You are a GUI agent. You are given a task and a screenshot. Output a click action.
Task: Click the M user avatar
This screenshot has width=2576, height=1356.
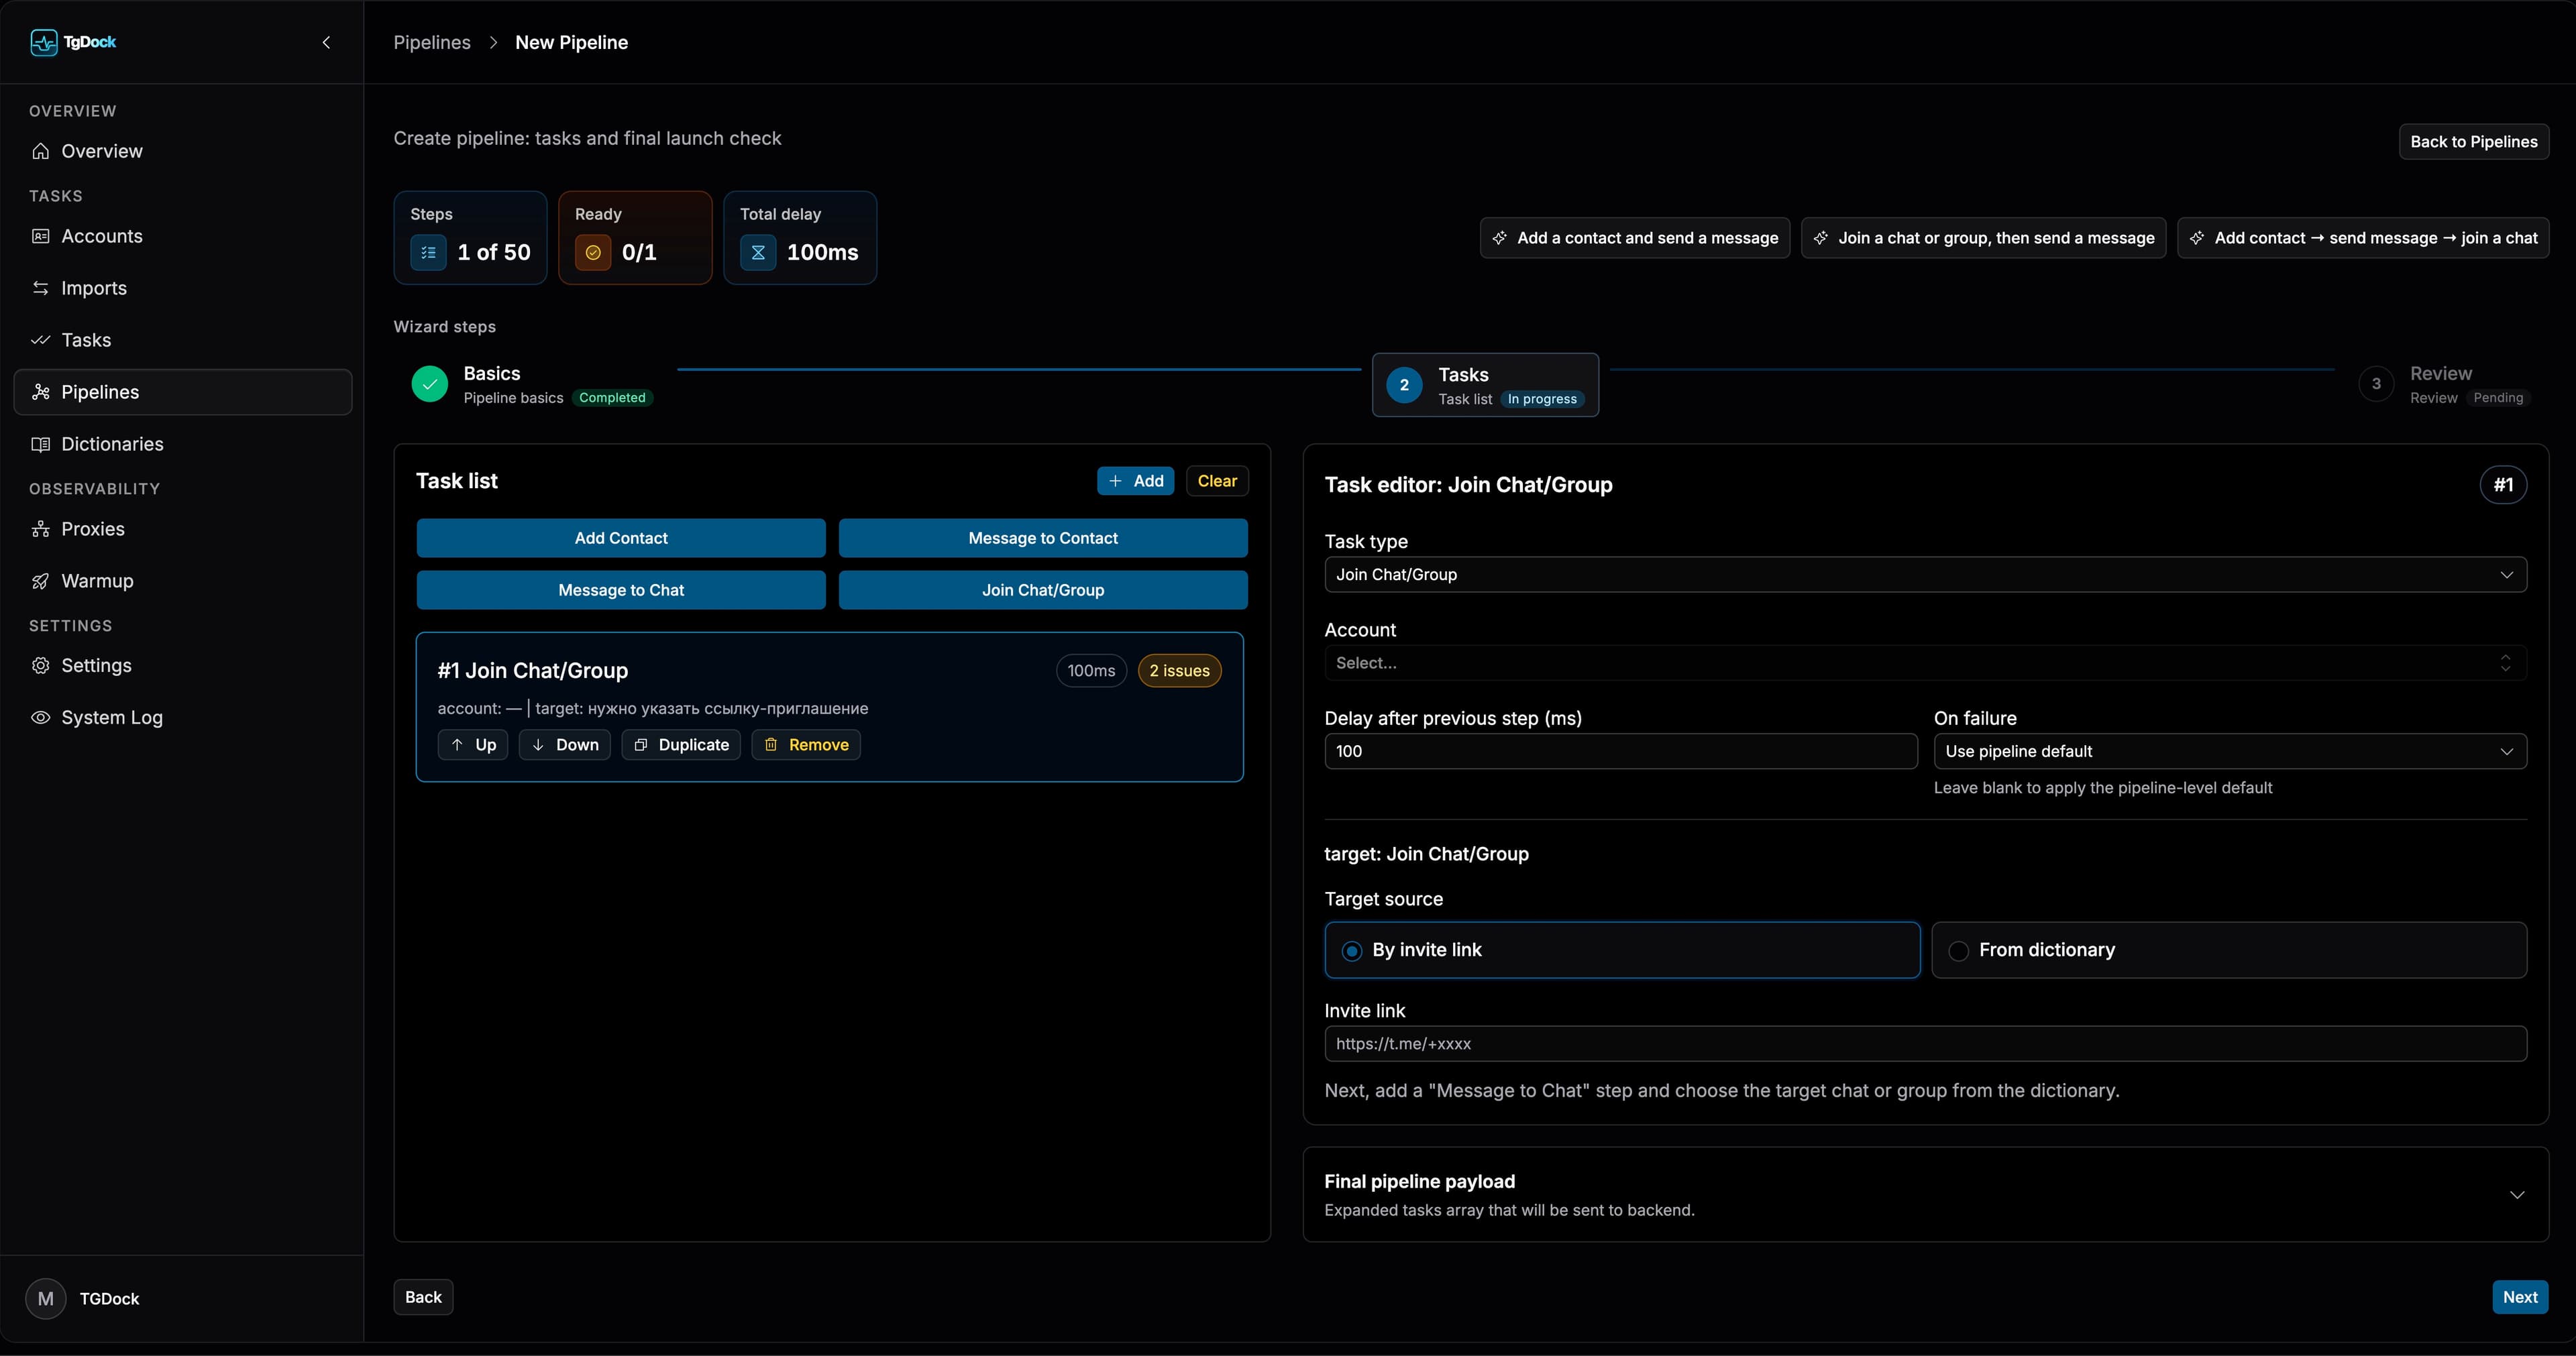[46, 1298]
